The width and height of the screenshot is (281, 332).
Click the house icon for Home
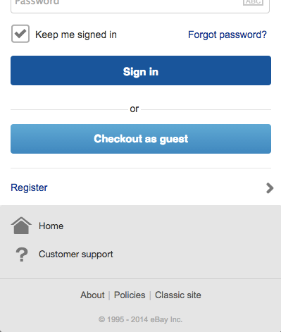click(21, 226)
